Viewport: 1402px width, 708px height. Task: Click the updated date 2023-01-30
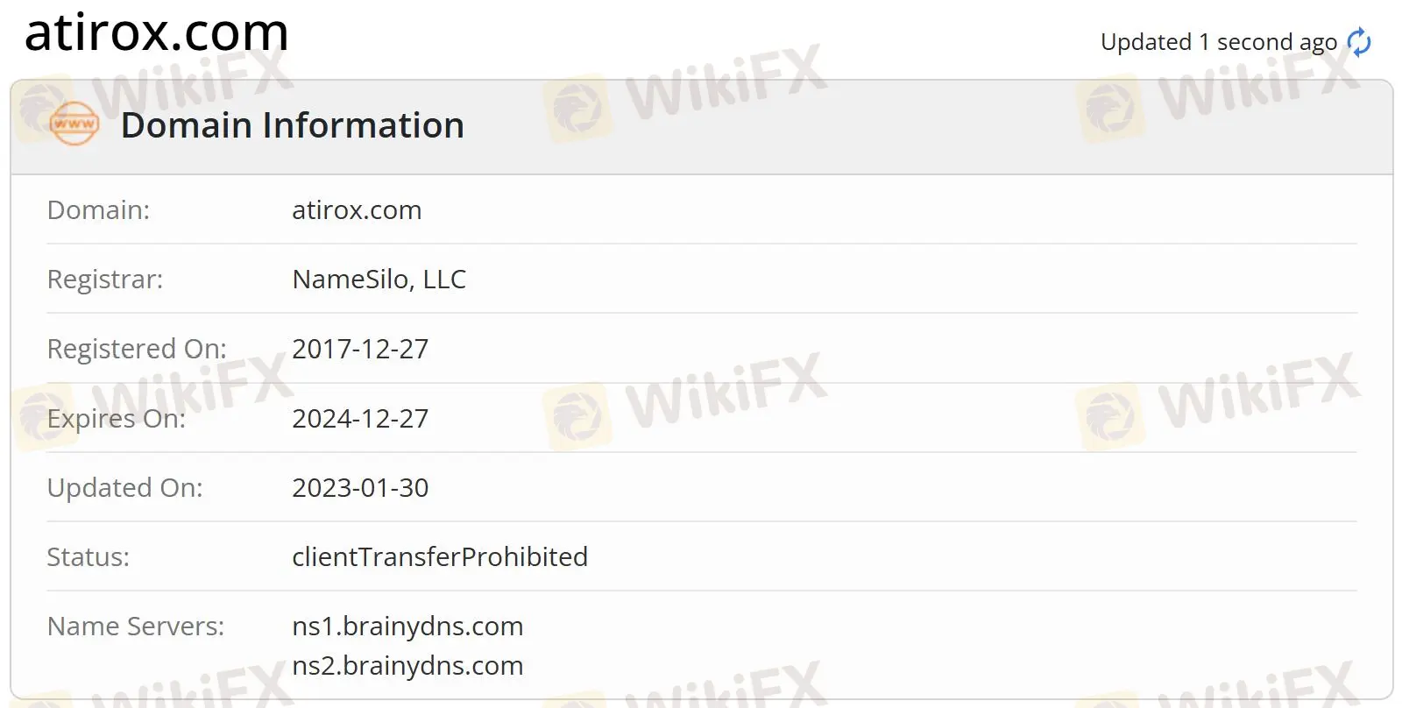(360, 488)
